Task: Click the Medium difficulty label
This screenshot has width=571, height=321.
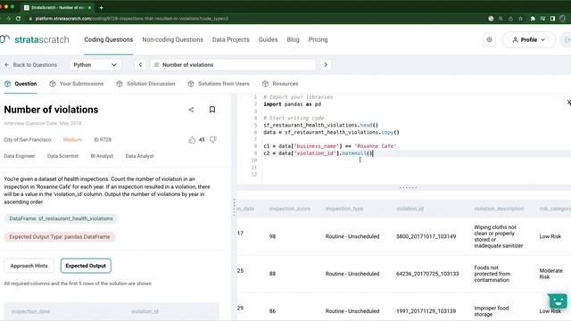Action: (x=72, y=140)
